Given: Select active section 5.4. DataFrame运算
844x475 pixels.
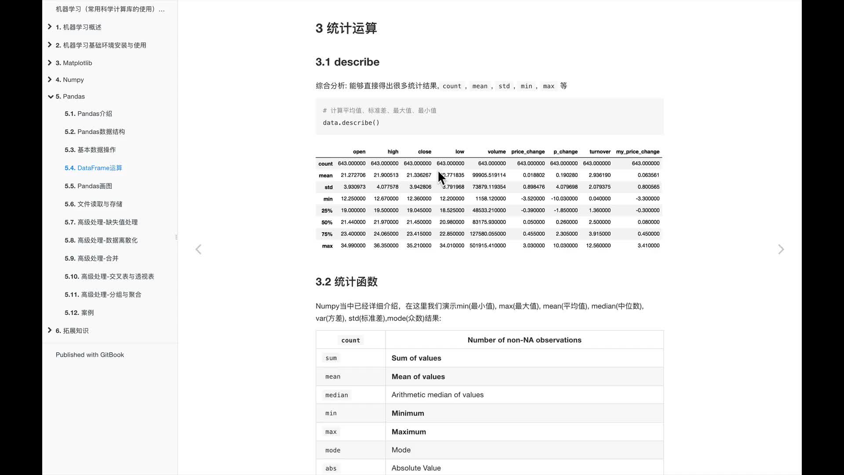Looking at the screenshot, I should [93, 168].
